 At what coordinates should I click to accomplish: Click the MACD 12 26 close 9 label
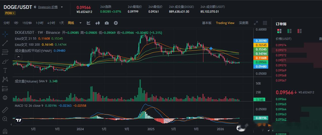(x=29, y=105)
